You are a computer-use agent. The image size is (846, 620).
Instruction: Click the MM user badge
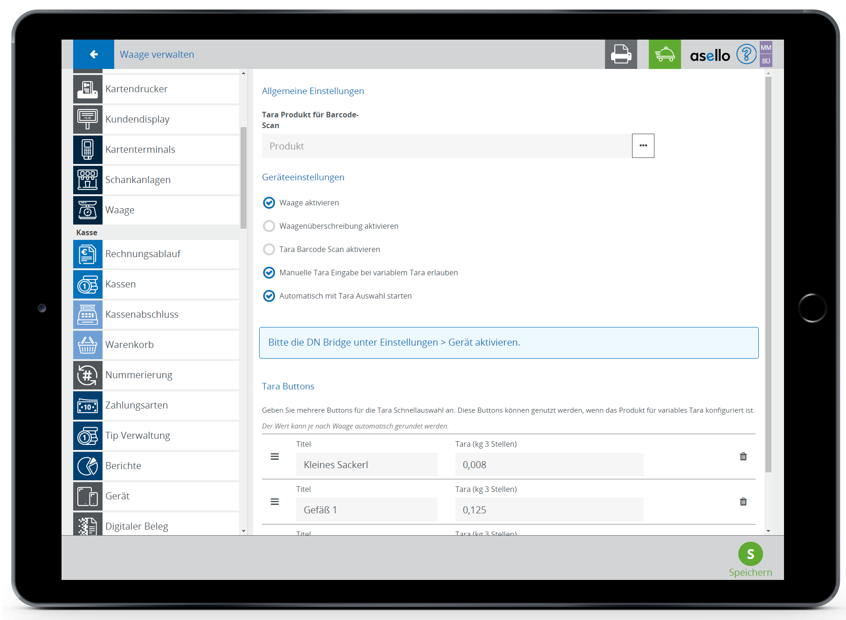pyautogui.click(x=766, y=48)
